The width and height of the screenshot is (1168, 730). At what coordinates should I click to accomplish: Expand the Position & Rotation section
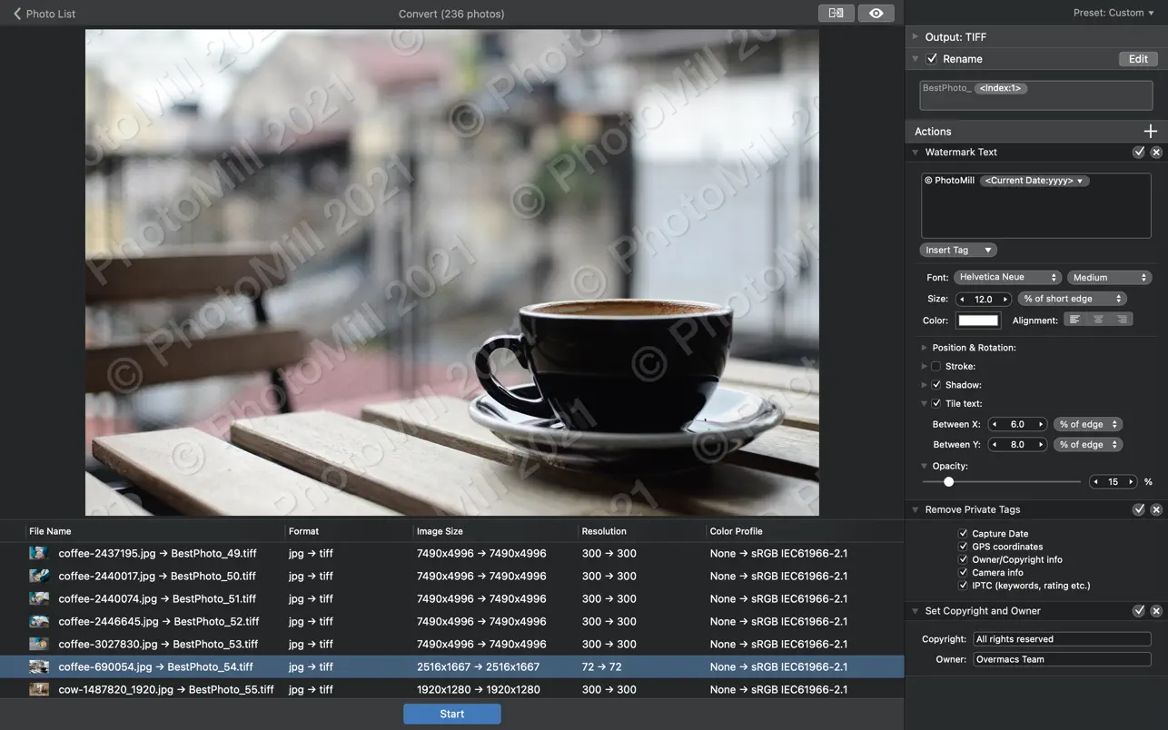click(x=925, y=348)
